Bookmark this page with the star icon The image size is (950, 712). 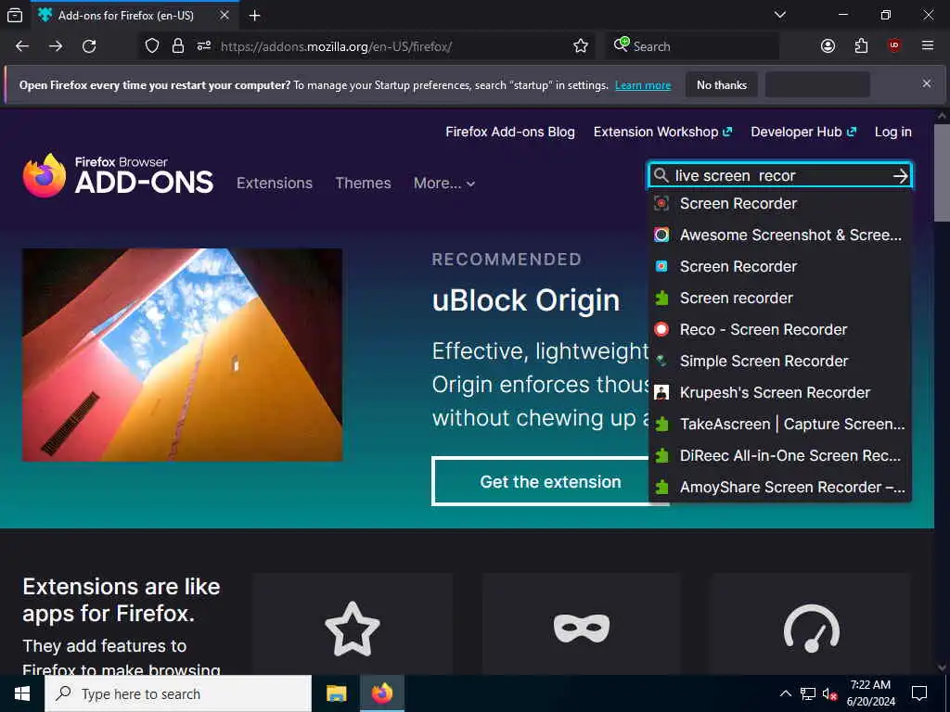581,46
